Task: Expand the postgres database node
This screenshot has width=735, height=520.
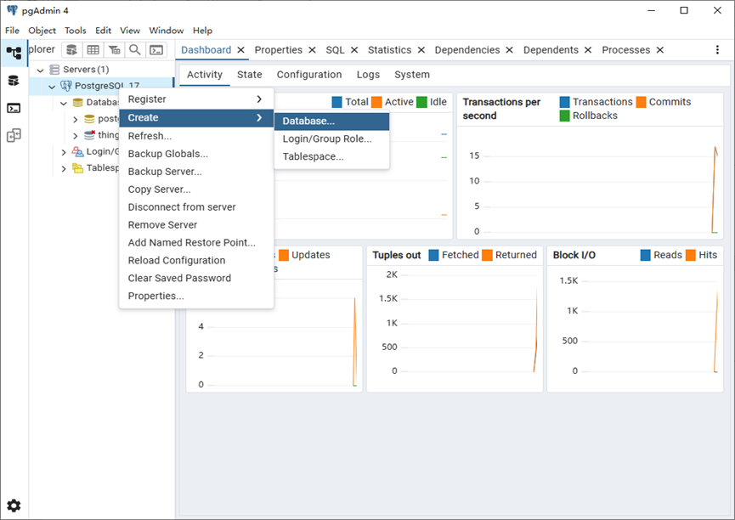Action: click(x=76, y=120)
